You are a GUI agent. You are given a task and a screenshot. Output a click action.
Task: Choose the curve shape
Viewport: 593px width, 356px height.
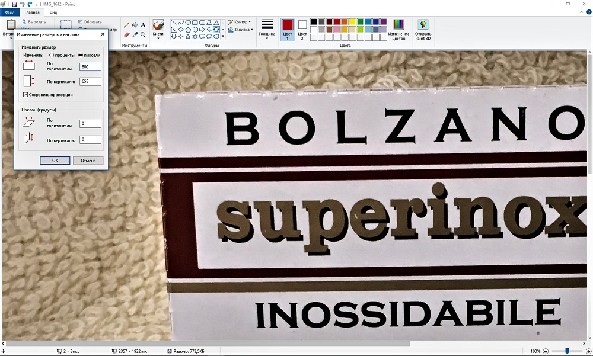tap(181, 23)
